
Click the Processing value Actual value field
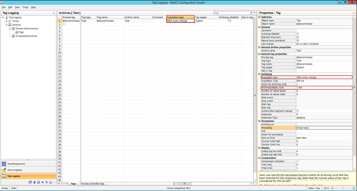pyautogui.click(x=324, y=128)
